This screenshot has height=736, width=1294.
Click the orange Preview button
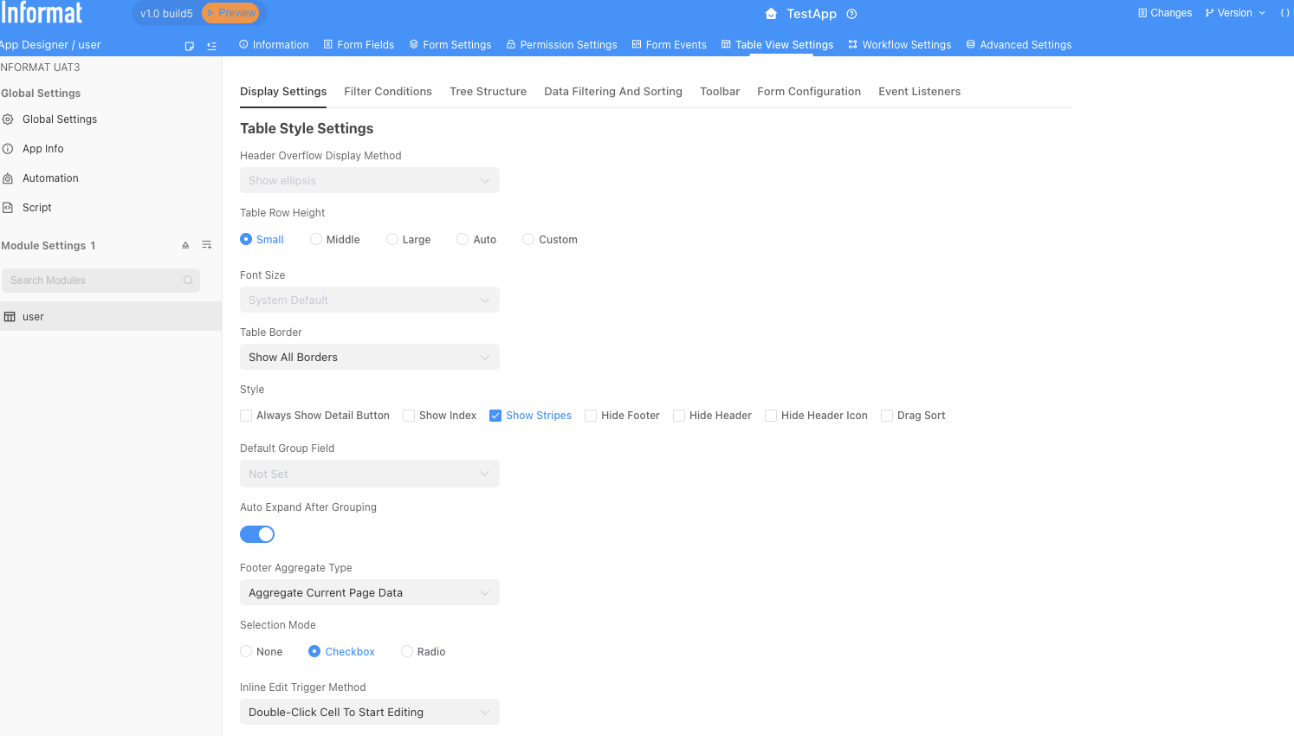pyautogui.click(x=230, y=13)
